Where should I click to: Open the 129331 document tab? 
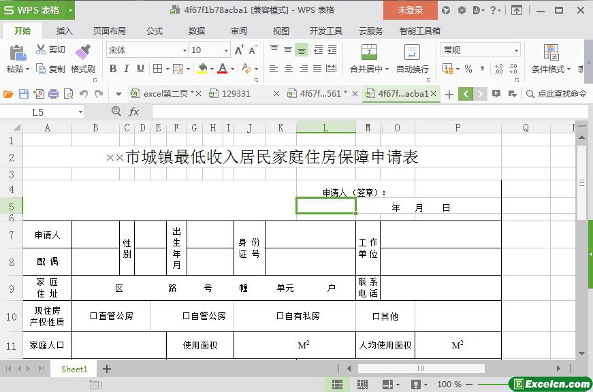click(x=236, y=94)
